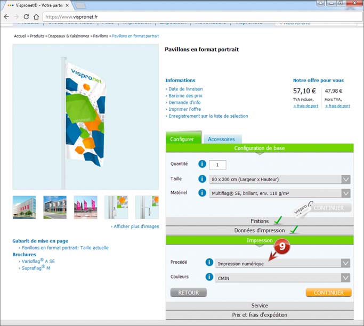364x326 pixels.
Task: Click the info icon next to Couleurs
Action: point(209,277)
